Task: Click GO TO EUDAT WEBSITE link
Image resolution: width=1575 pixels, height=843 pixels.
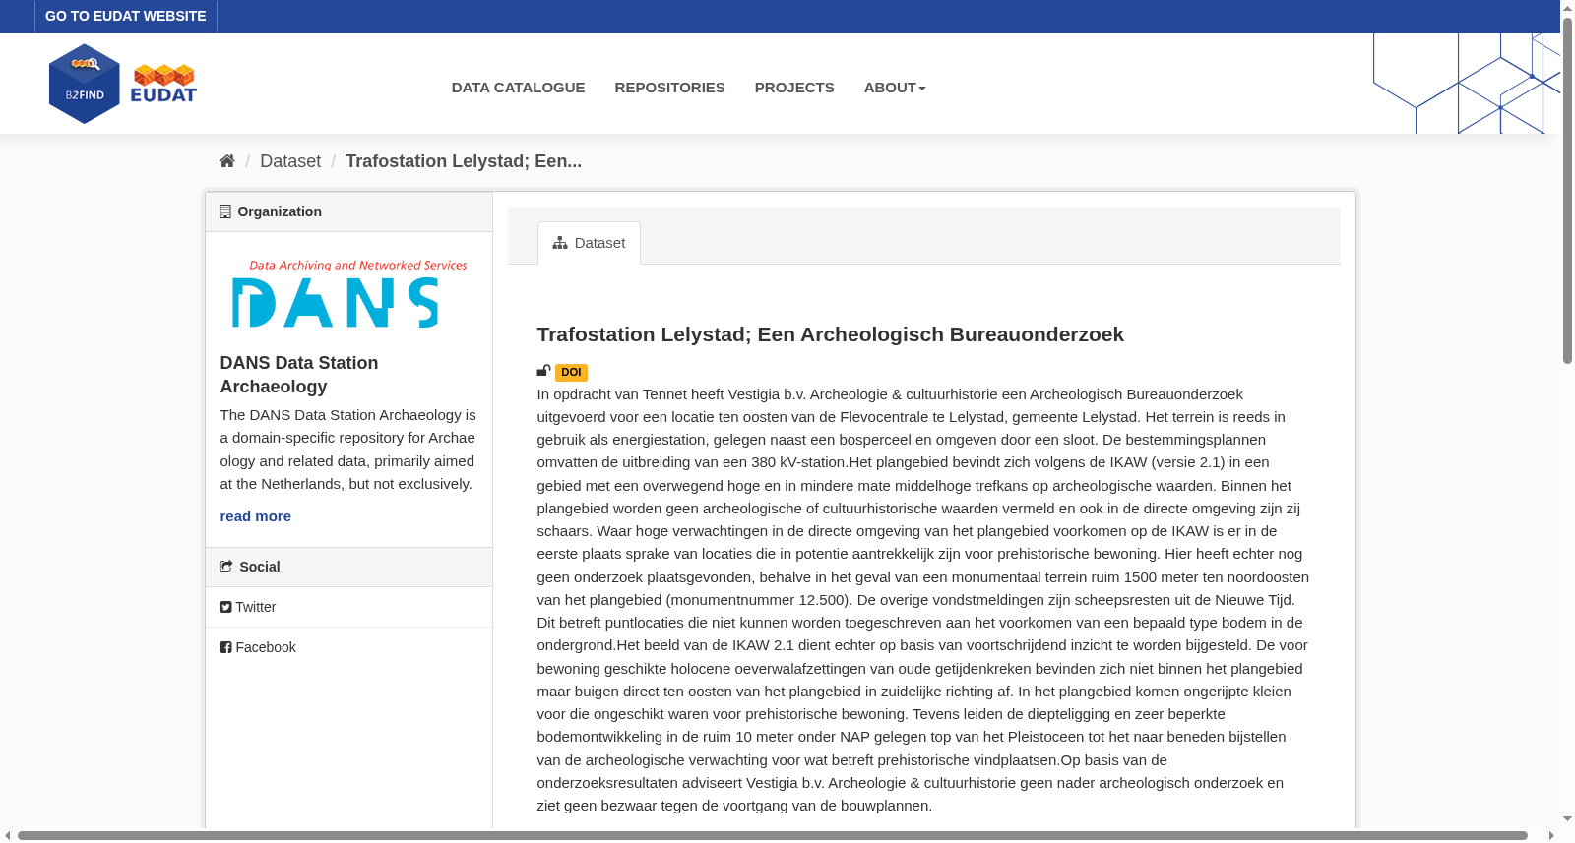Action: (126, 16)
